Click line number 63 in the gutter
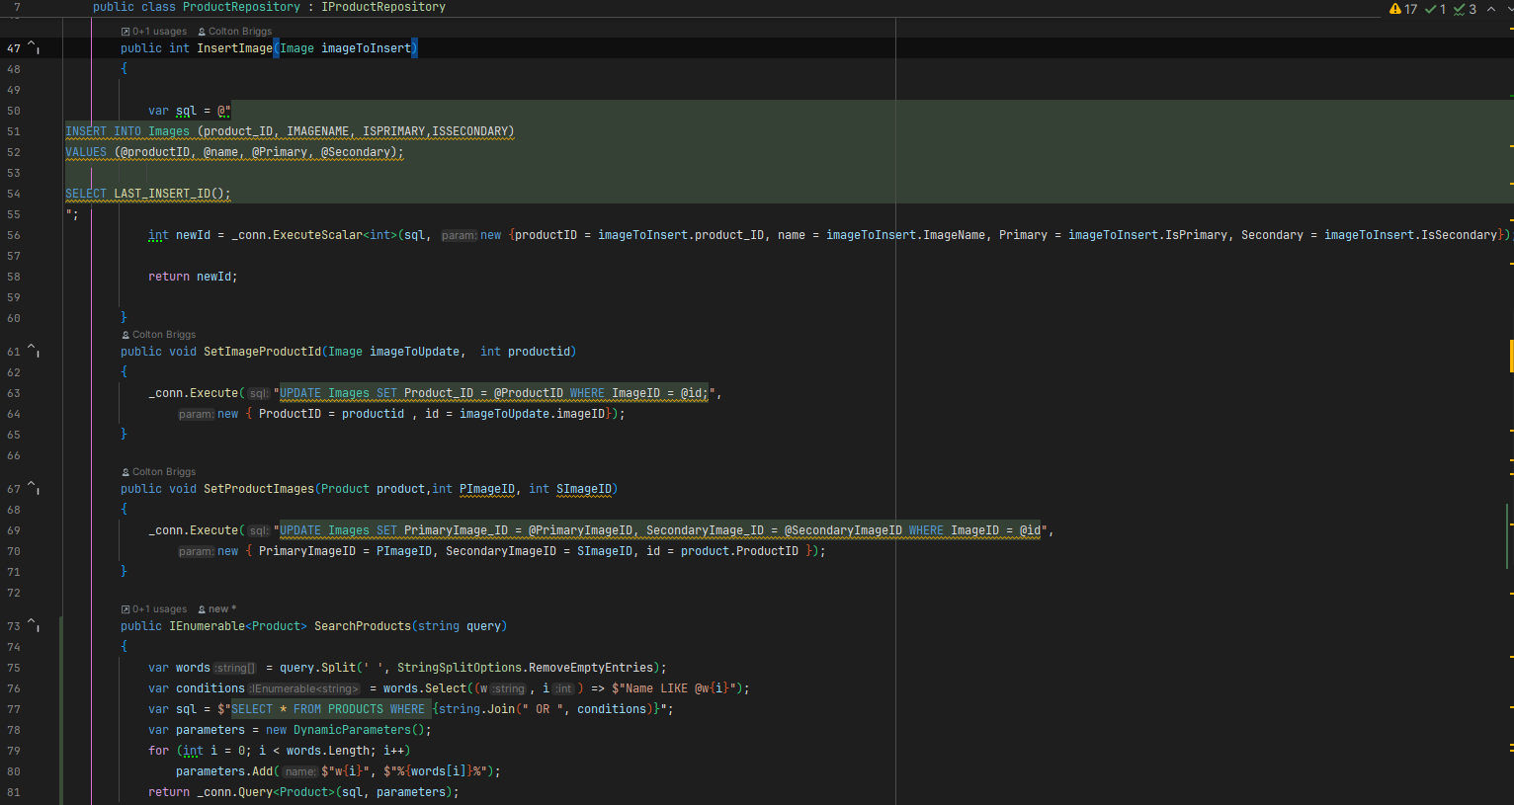The width and height of the screenshot is (1514, 805). coord(14,393)
